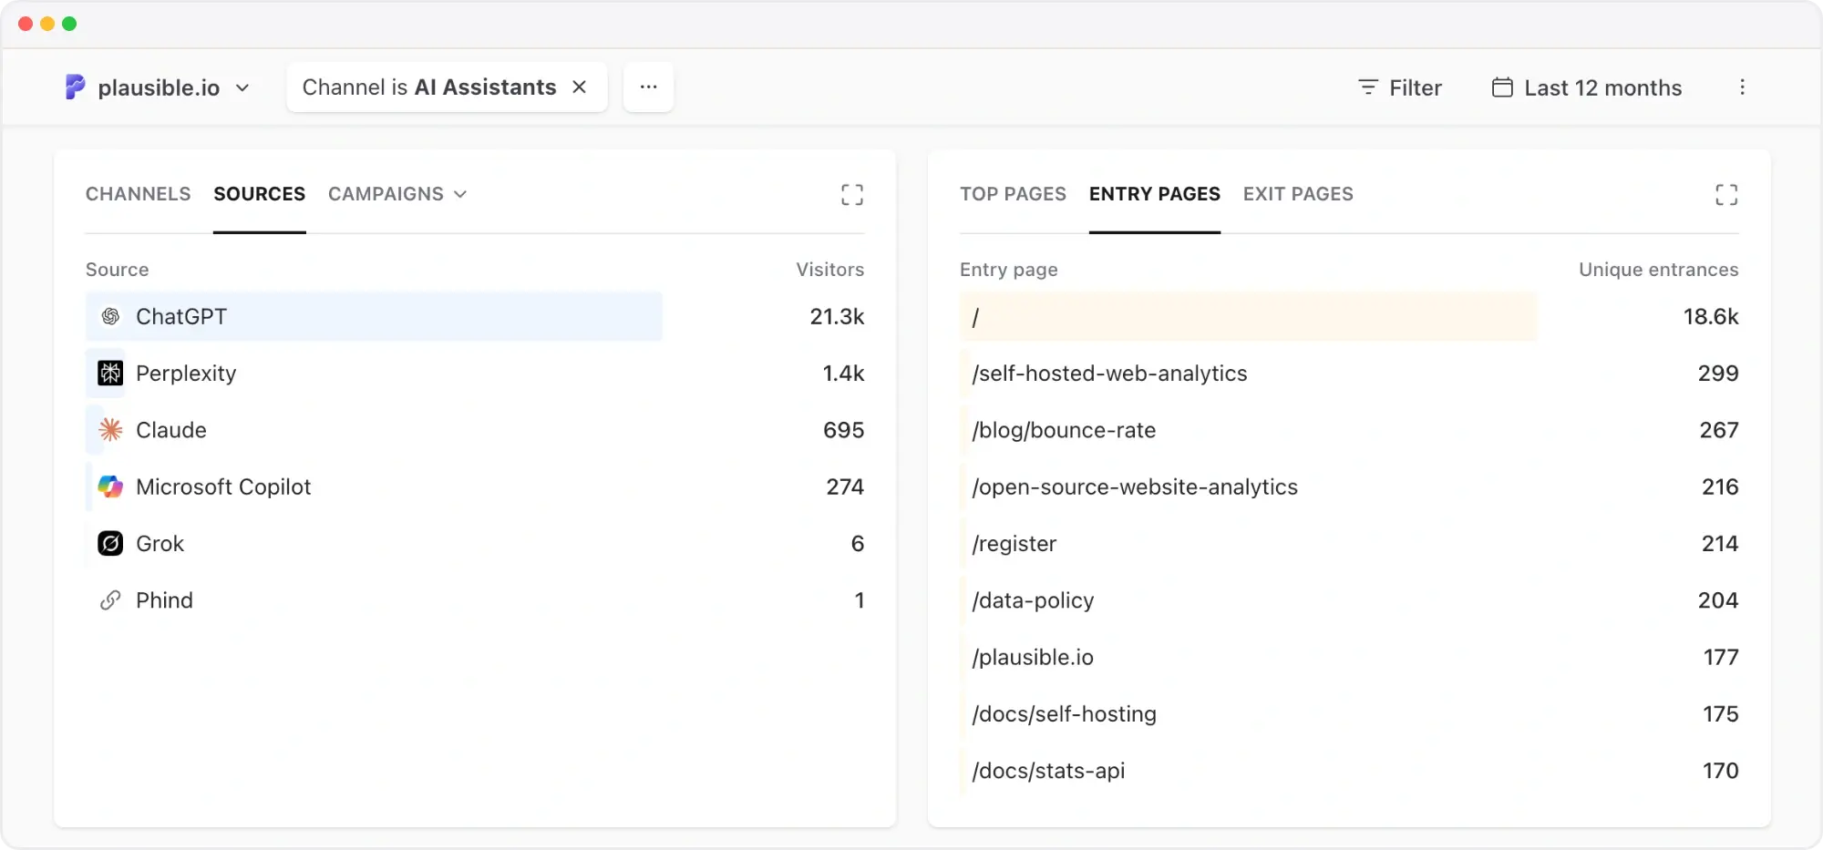Screen dimensions: 1823x850
Task: Switch to the Channels tab
Action: 139,194
